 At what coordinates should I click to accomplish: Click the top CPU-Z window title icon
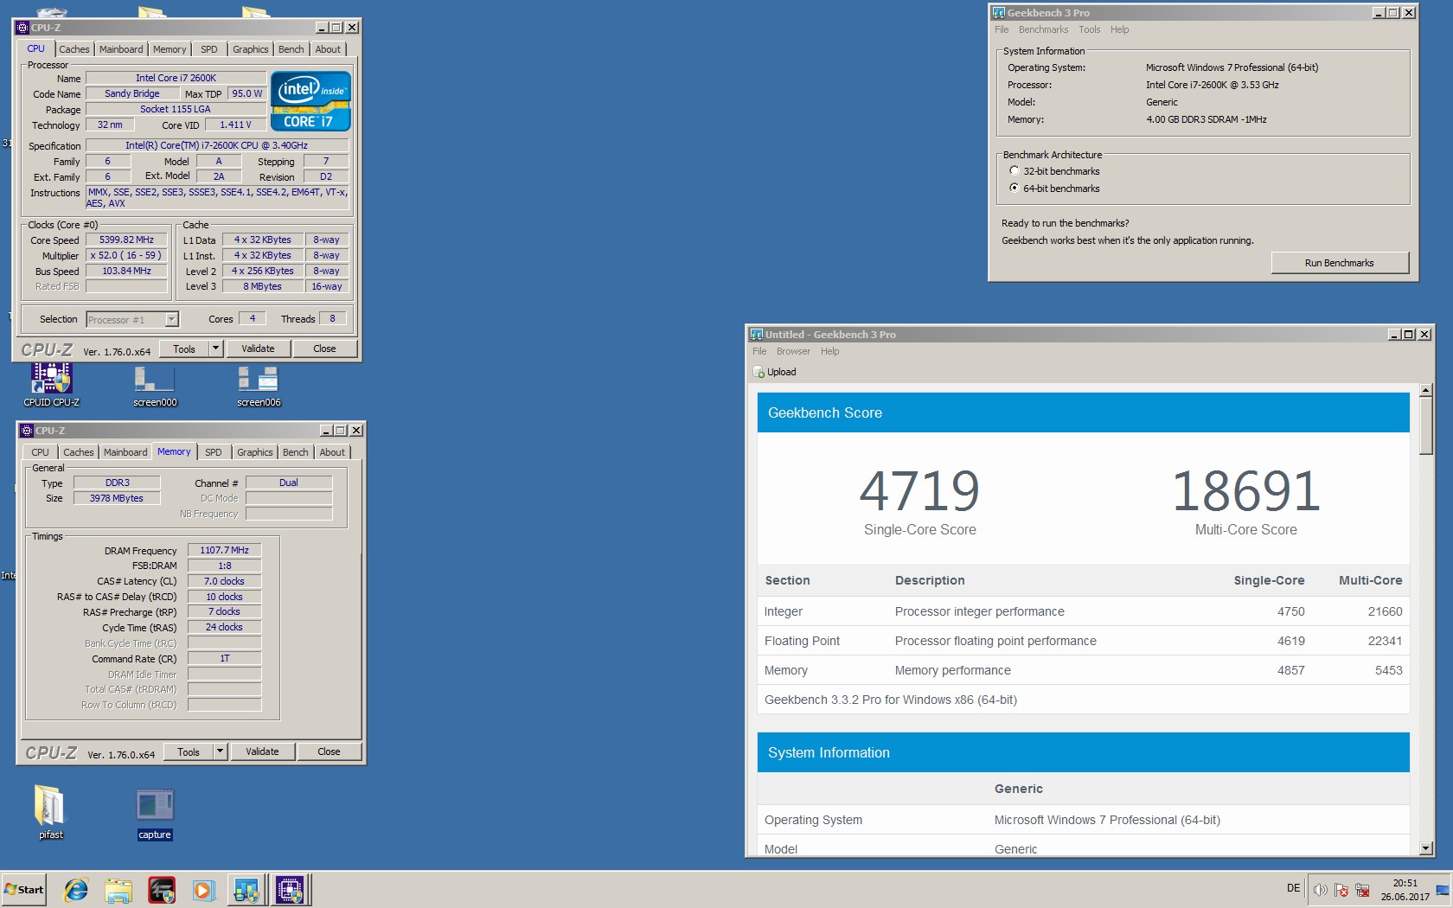pos(23,28)
